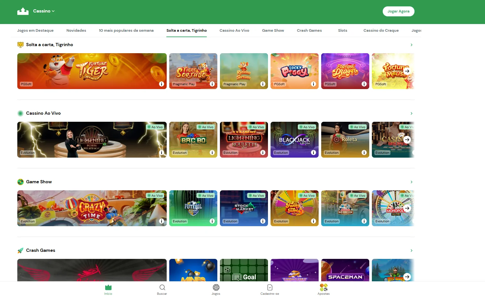Show info for Funky Time game
The height and width of the screenshot is (297, 485).
[314, 221]
